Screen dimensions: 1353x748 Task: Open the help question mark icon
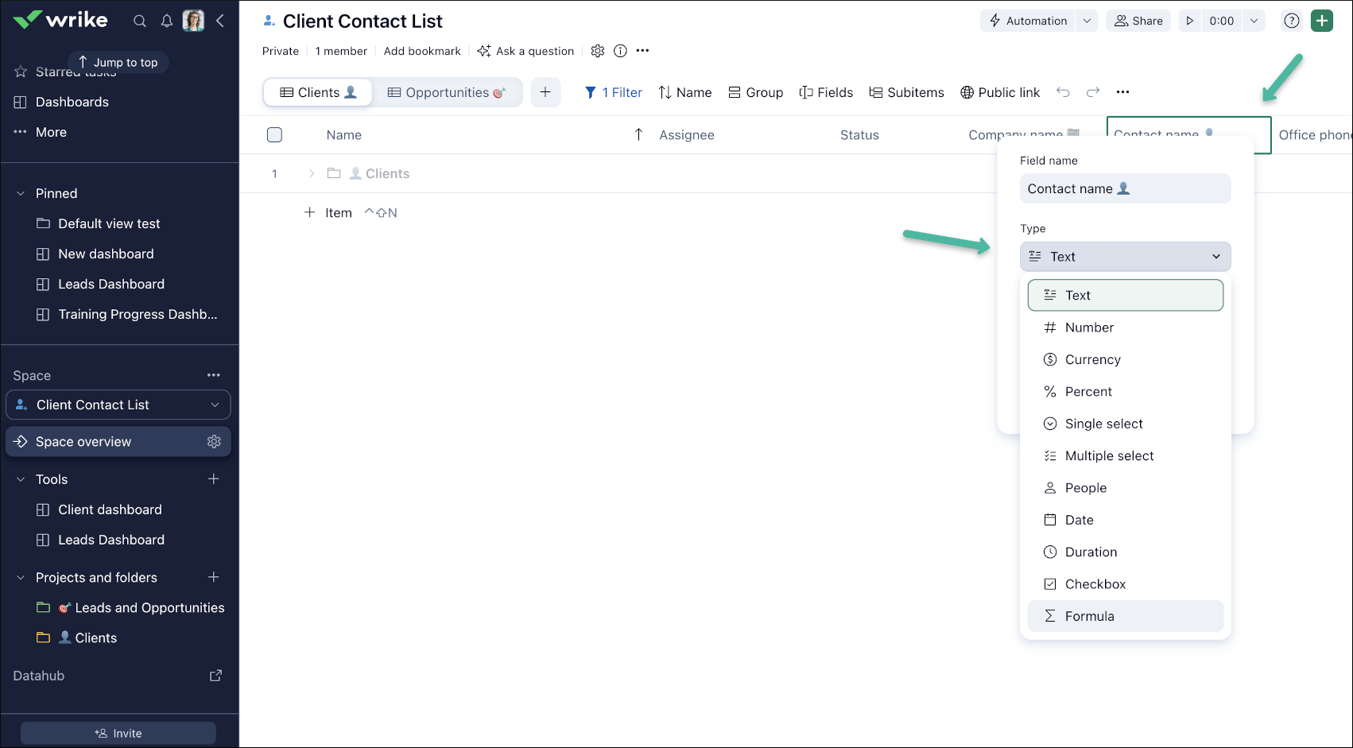click(1292, 21)
